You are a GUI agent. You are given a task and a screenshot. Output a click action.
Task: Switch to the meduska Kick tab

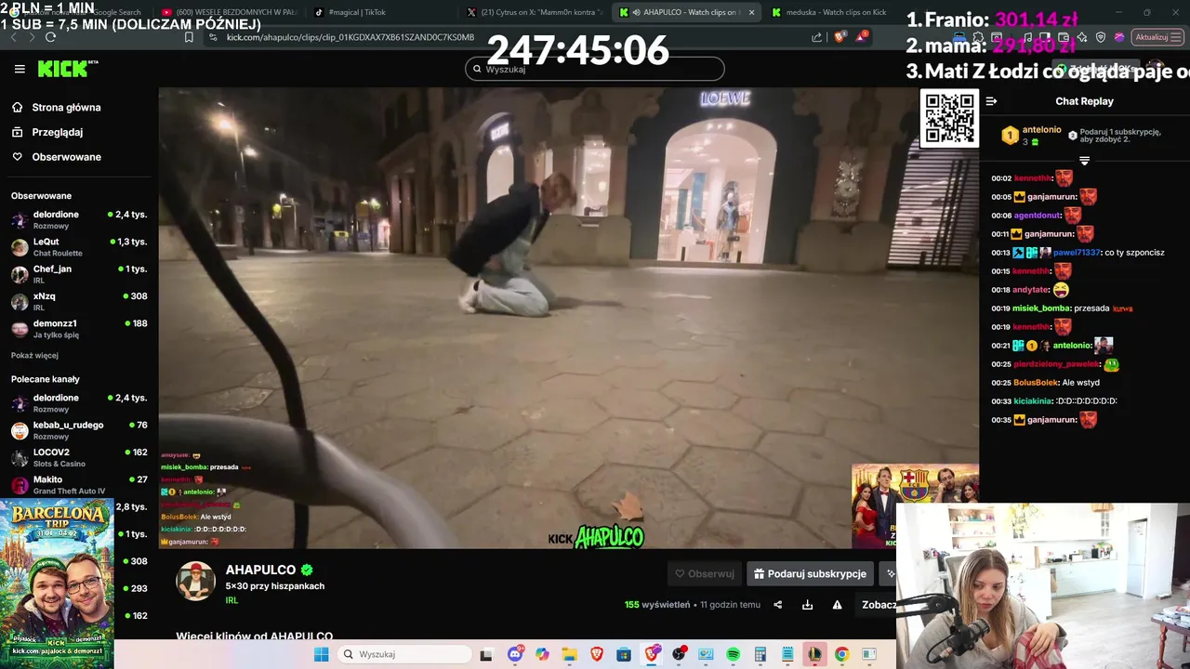[x=827, y=12]
